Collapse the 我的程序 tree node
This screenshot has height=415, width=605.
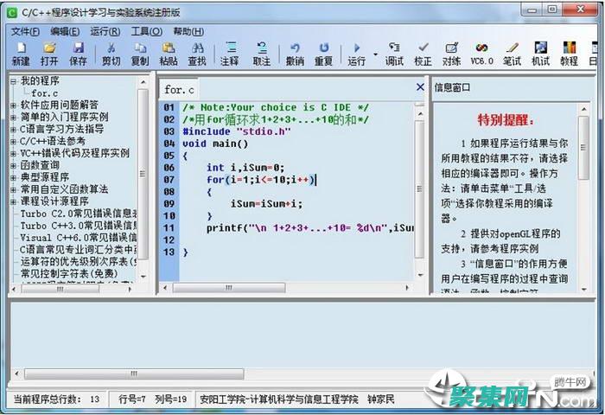(13, 81)
